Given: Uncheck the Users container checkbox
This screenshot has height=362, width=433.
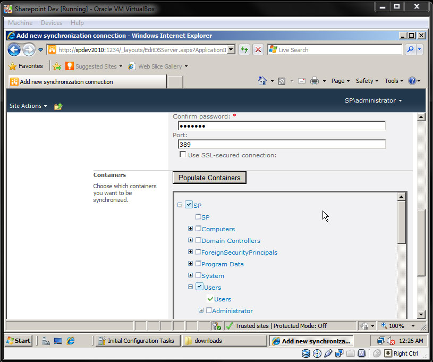Looking at the screenshot, I should pos(199,287).
